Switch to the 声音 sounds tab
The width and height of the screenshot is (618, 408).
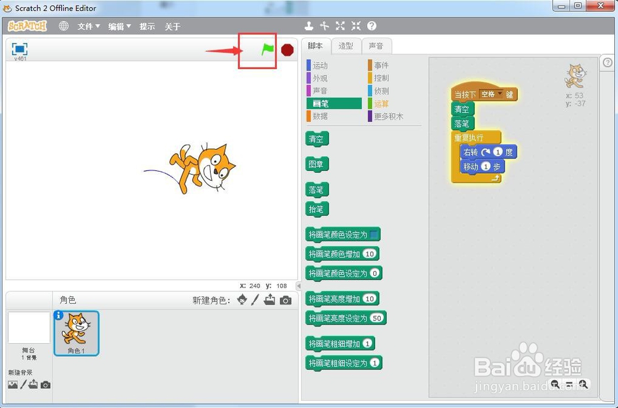coord(376,46)
